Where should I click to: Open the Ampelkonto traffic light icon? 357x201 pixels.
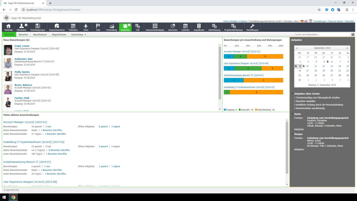(x=199, y=27)
